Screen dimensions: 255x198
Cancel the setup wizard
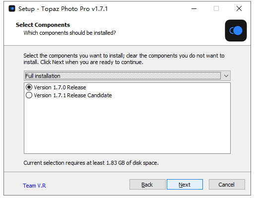[227, 184]
